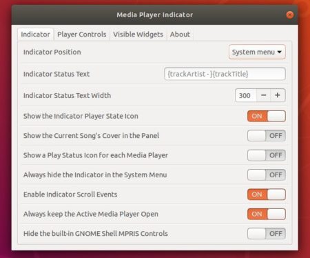Turn off Always keep Active Media Player Open
Image resolution: width=310 pixels, height=258 pixels.
click(267, 214)
